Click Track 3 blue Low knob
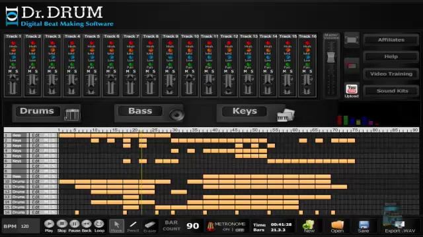This screenshot has height=237, width=423. pos(52,57)
